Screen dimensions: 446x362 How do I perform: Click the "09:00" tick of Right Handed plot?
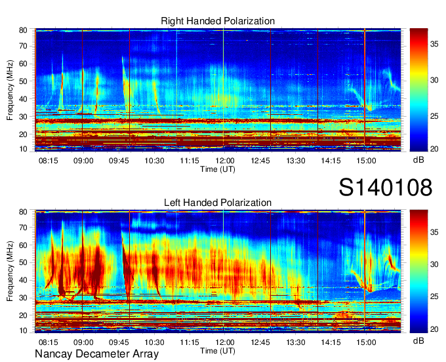pos(83,161)
